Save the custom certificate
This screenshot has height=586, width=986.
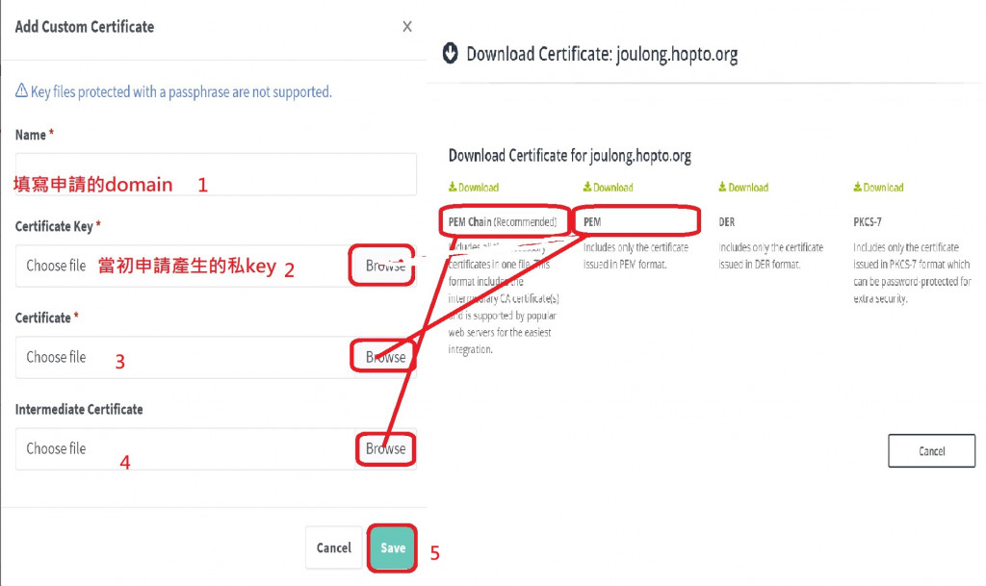click(x=393, y=548)
